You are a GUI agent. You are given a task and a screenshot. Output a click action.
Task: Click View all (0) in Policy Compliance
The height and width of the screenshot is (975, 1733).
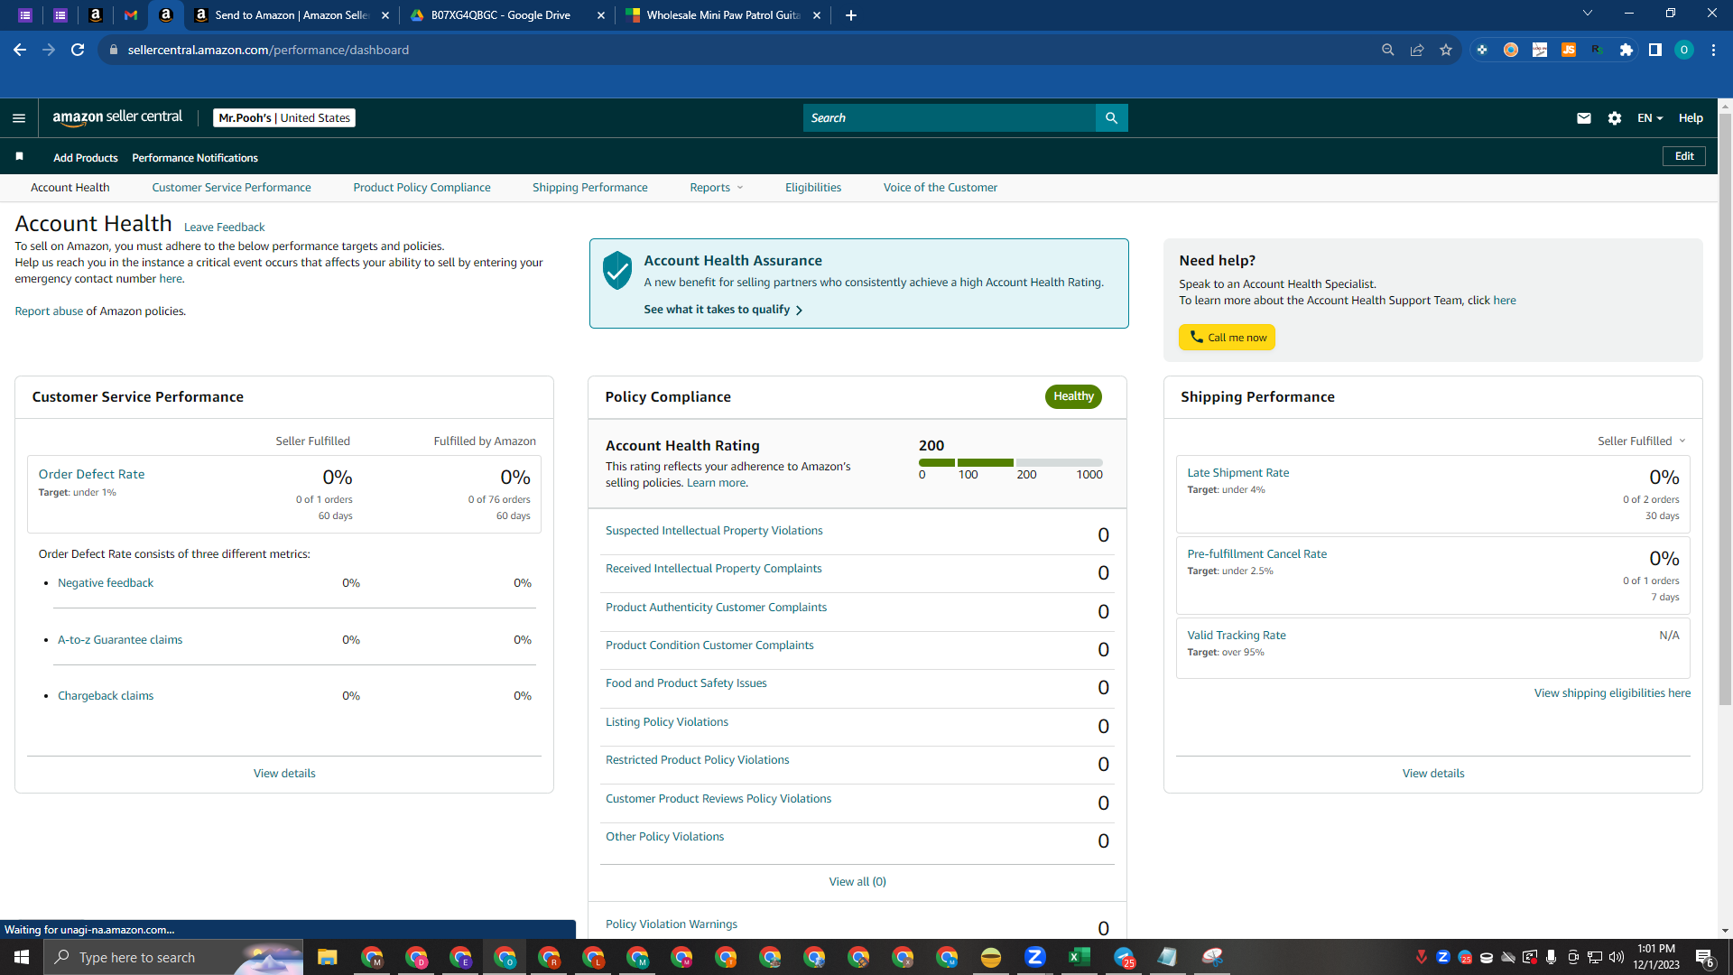pos(857,882)
